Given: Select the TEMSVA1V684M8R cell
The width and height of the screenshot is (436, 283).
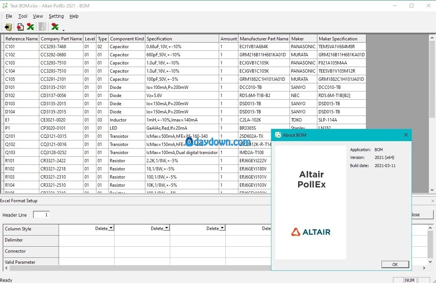Looking at the screenshot, I should tap(341, 47).
